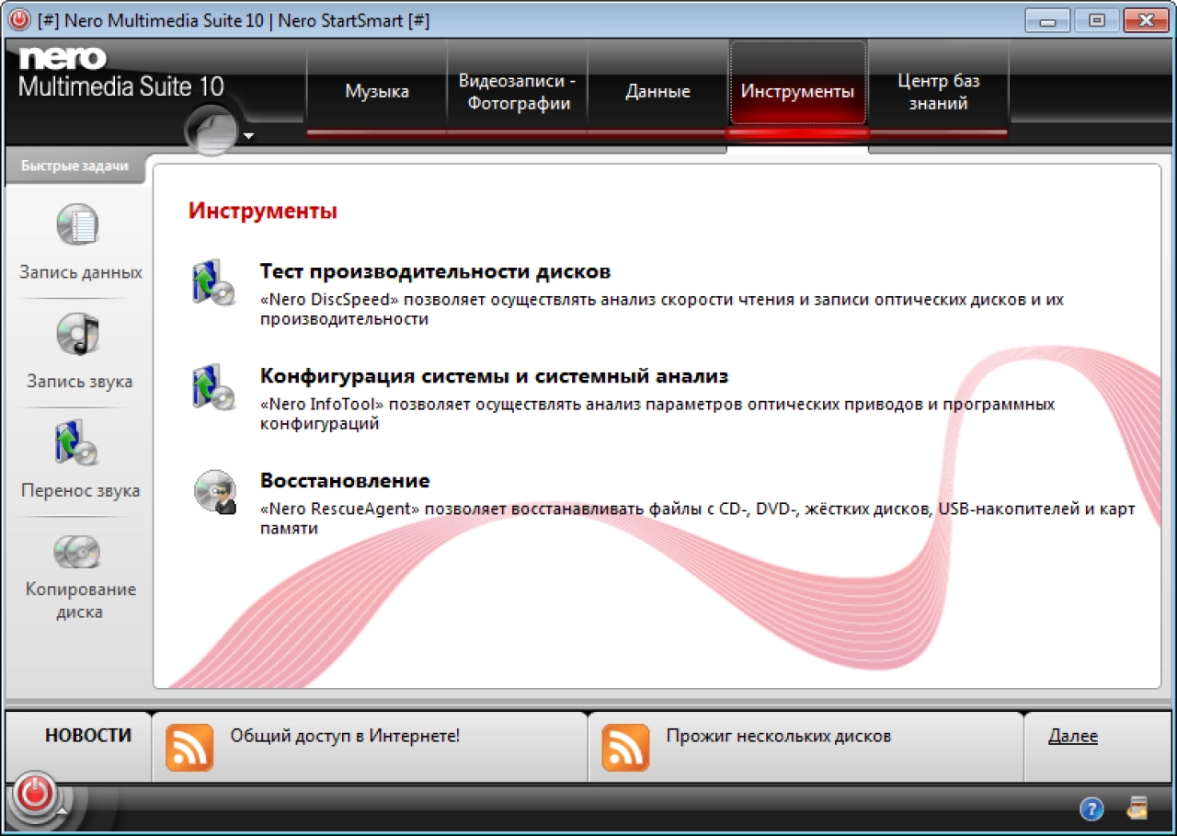Screen dimensions: 1177x836
Task: Click the Запись звука label
Action: [x=79, y=382]
